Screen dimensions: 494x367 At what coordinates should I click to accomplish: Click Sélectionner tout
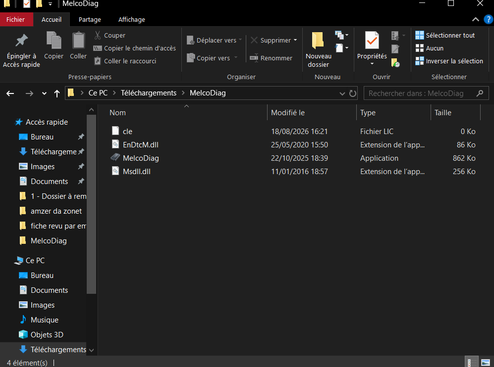coord(445,35)
